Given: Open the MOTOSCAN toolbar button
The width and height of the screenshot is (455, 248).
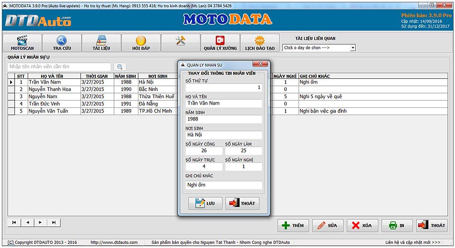Looking at the screenshot, I should click(x=22, y=42).
